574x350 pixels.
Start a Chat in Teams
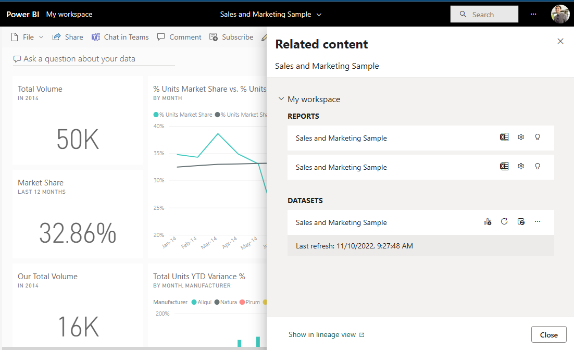(120, 37)
